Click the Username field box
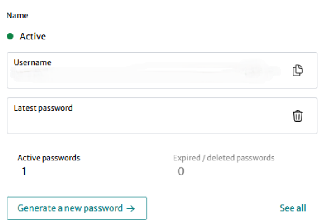 (162, 70)
